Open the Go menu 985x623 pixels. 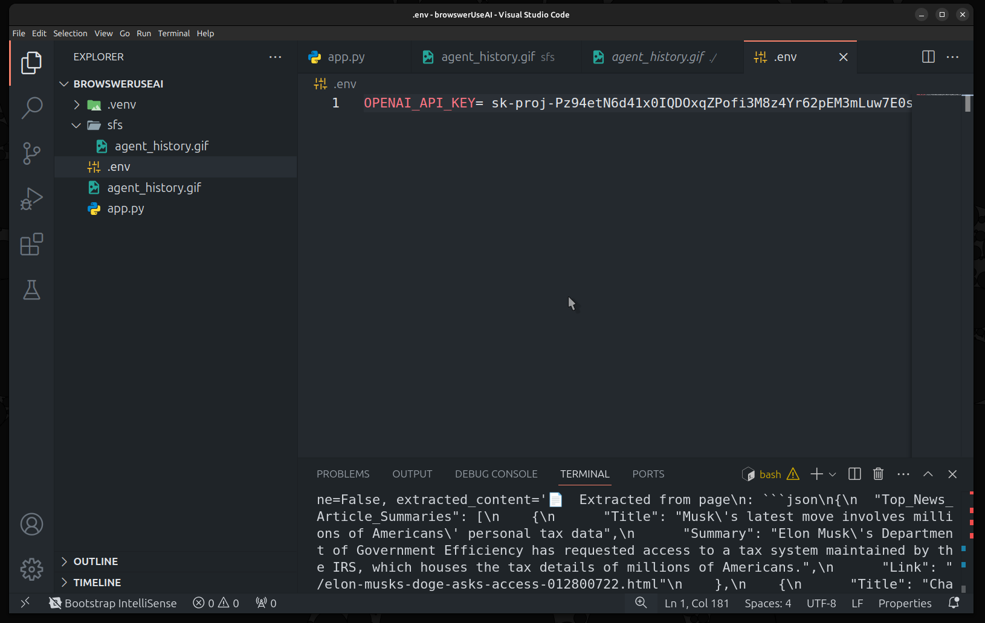(x=124, y=33)
